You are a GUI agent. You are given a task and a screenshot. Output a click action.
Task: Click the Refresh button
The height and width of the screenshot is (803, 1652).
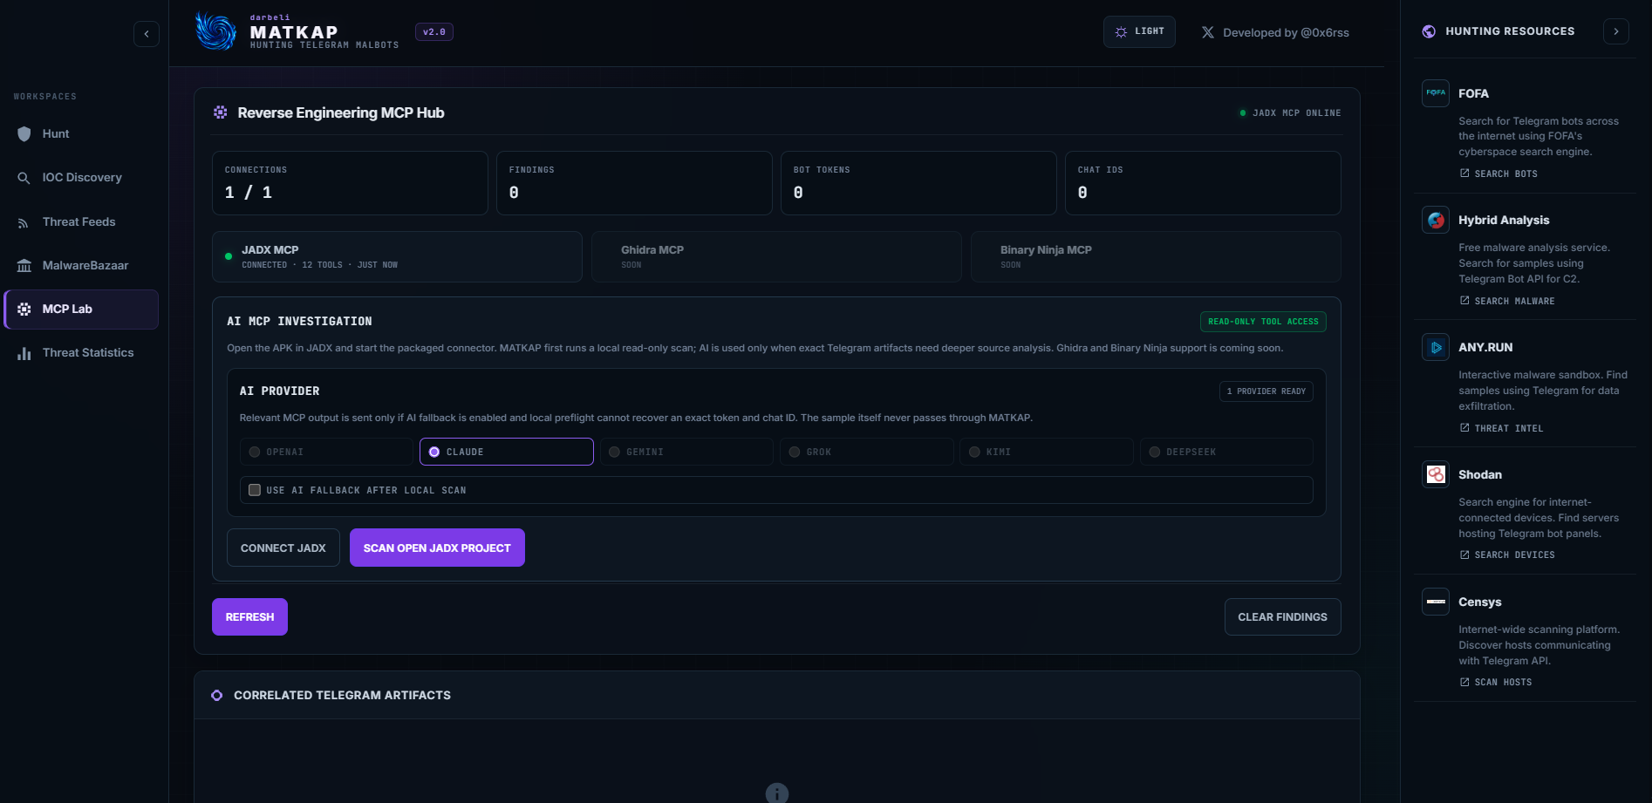click(249, 616)
